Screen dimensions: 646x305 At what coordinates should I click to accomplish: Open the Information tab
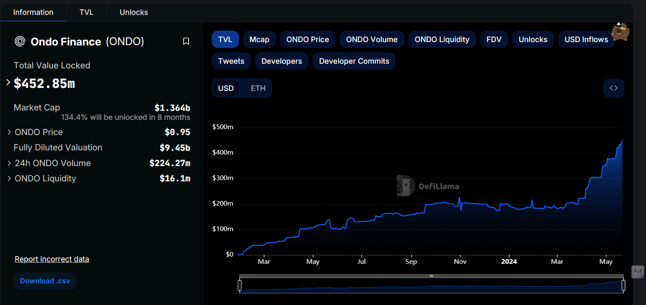33,12
